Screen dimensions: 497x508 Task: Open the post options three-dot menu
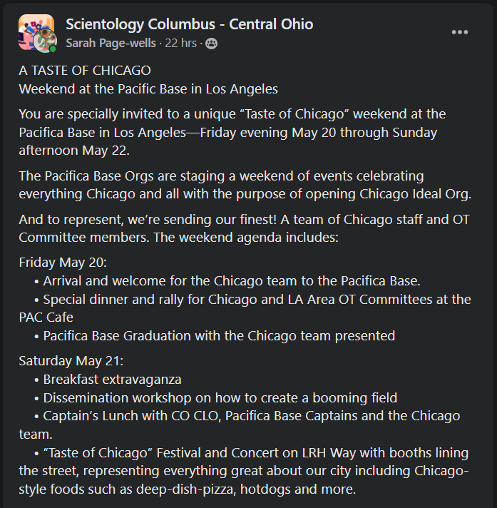click(460, 32)
